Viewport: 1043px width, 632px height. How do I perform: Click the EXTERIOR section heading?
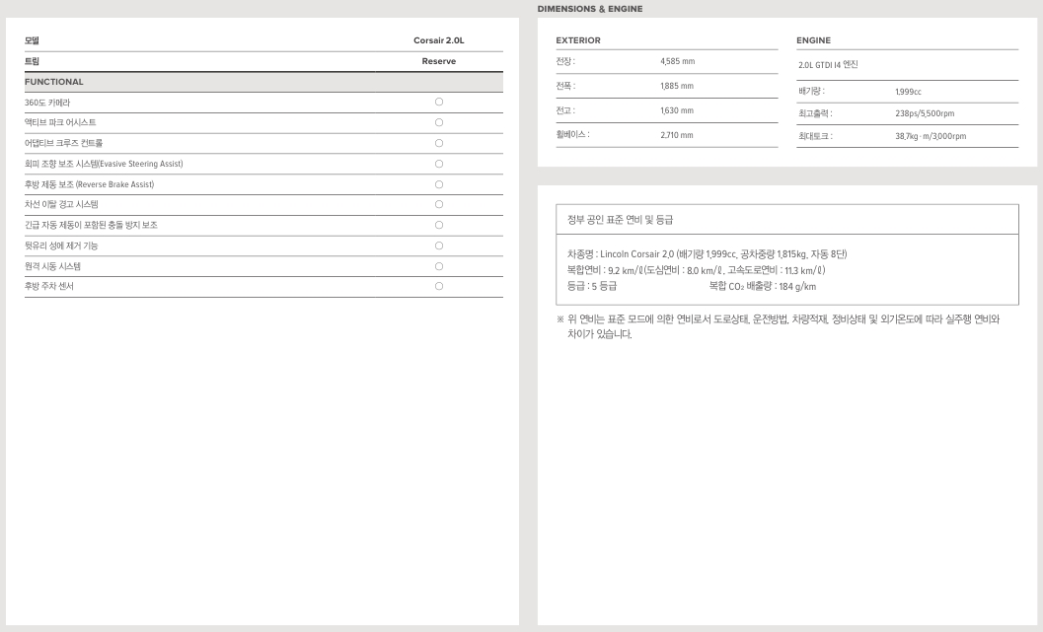[x=578, y=40]
